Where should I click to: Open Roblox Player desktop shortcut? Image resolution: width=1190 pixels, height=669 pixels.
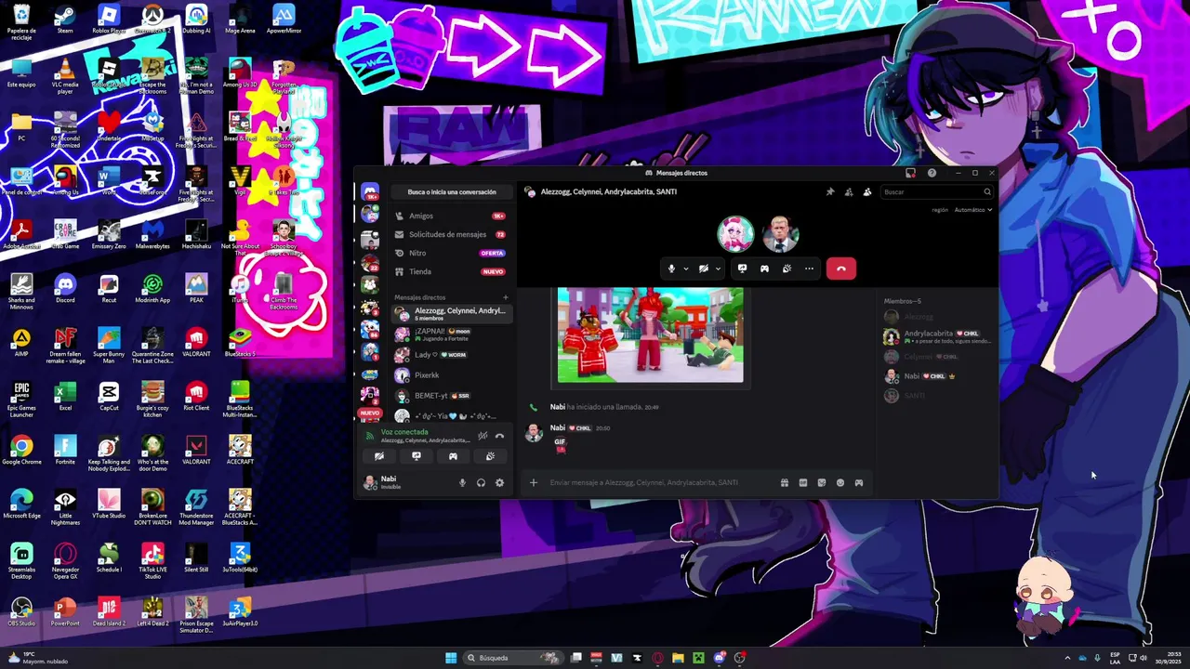pyautogui.click(x=109, y=20)
